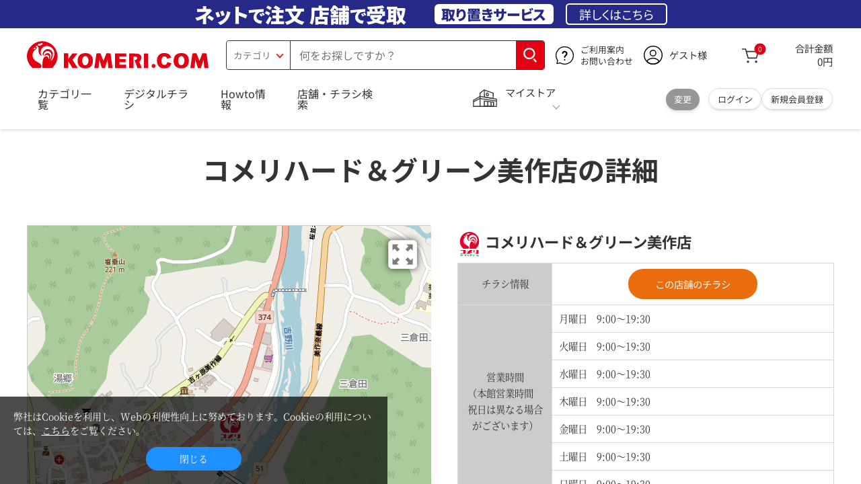861x484 pixels.
Task: Click 新規会員登録 button
Action: (796, 99)
